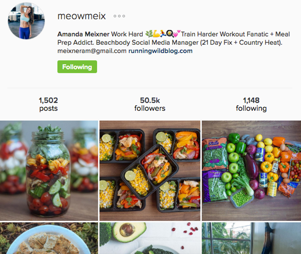Click the round profile picture avatar
The image size is (301, 254).
(26, 21)
